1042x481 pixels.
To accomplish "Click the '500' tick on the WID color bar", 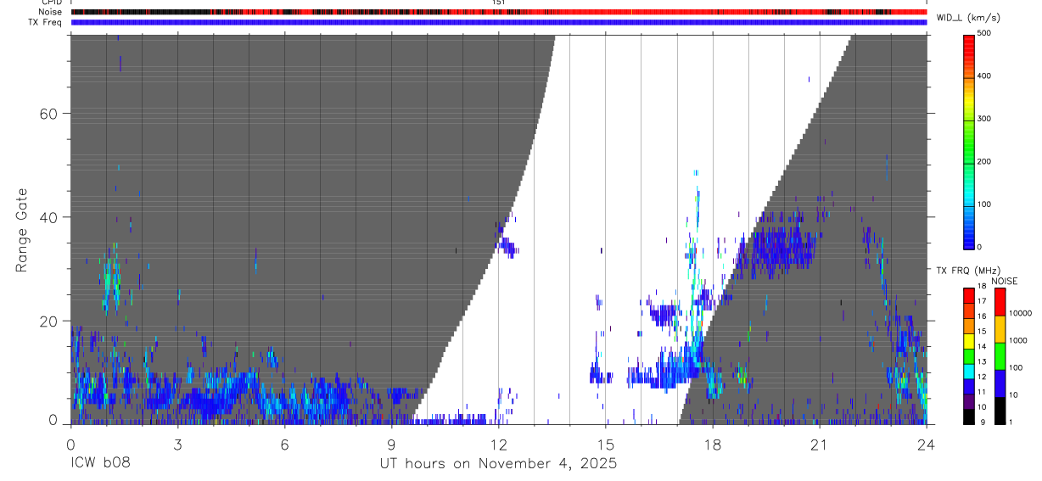I will click(x=984, y=34).
